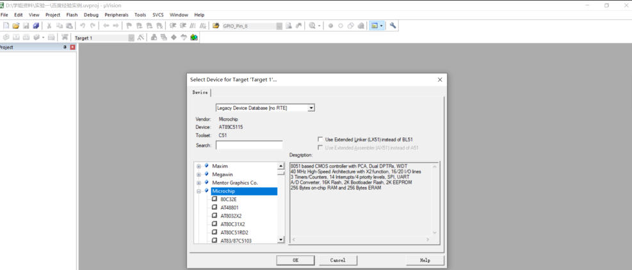Expand the Megawin vendor node
632x270 pixels.
pyautogui.click(x=199, y=174)
